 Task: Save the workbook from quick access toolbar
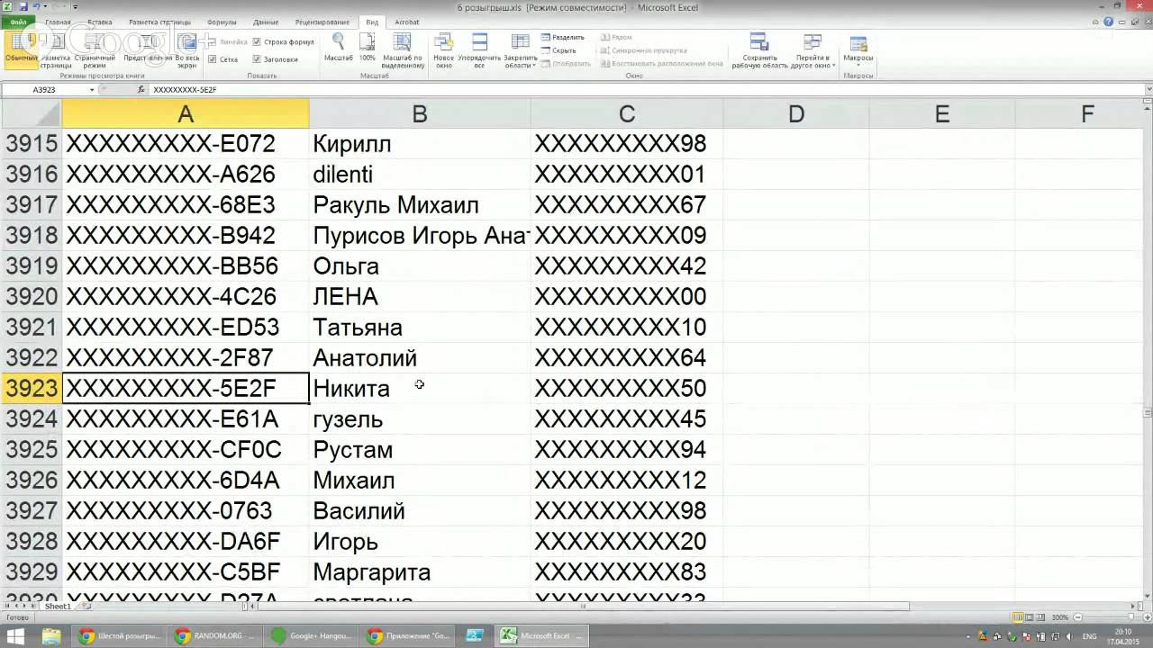click(22, 6)
